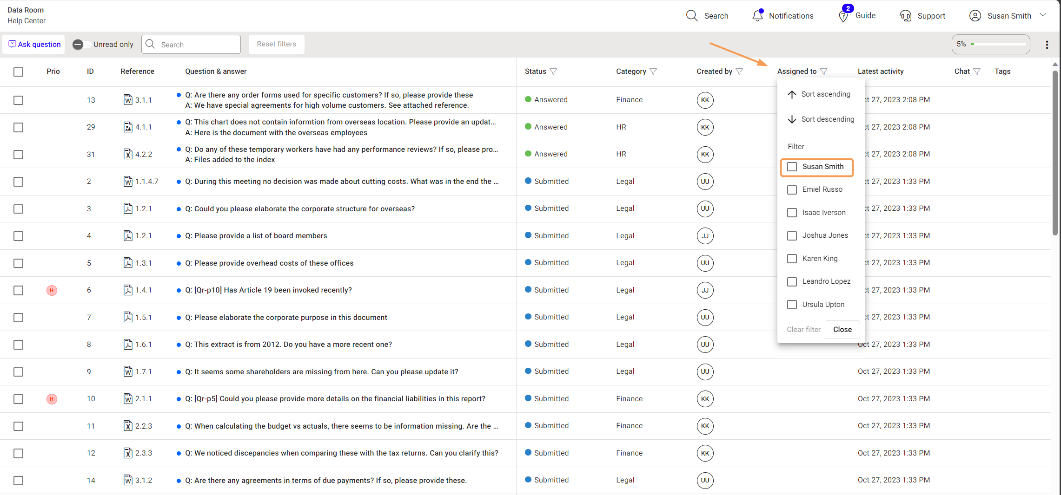This screenshot has height=495, width=1061.
Task: Click the ID column header
Action: tap(90, 72)
